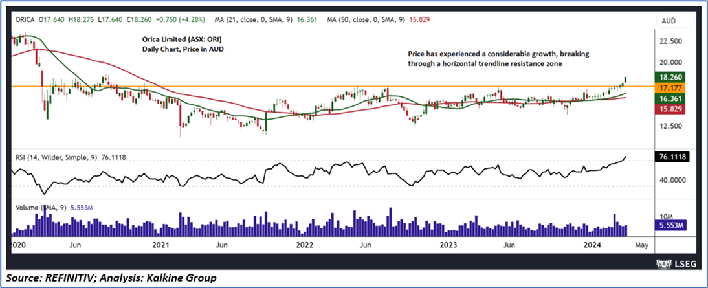
Task: Click the 2021 date axis label
Action: [x=160, y=245]
